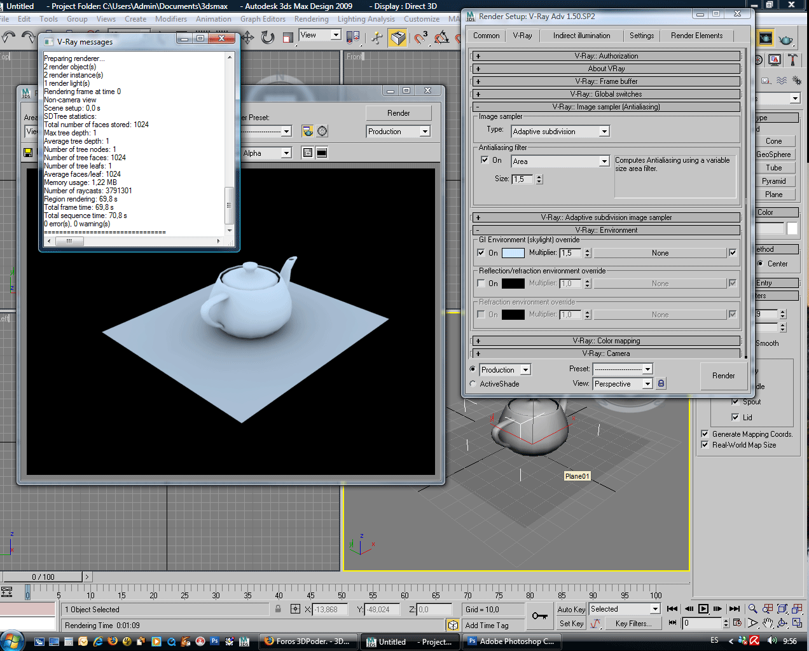Click Save Image icon in rendered frame window
The height and width of the screenshot is (651, 809).
pos(28,153)
